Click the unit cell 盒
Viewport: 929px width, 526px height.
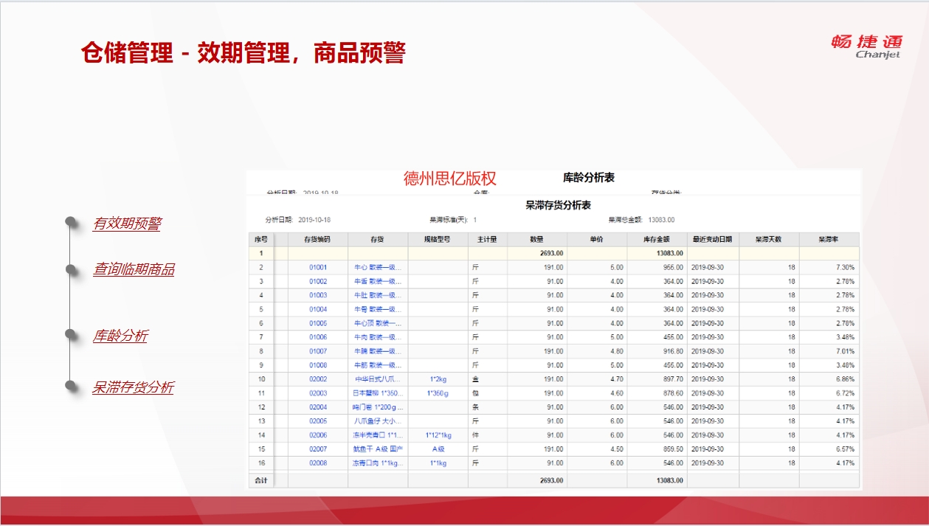point(475,379)
